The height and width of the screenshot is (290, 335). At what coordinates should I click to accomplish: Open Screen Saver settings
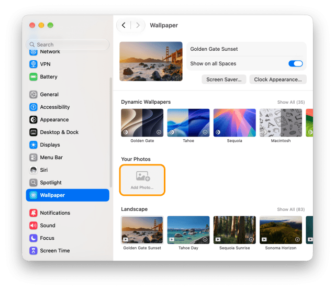224,80
